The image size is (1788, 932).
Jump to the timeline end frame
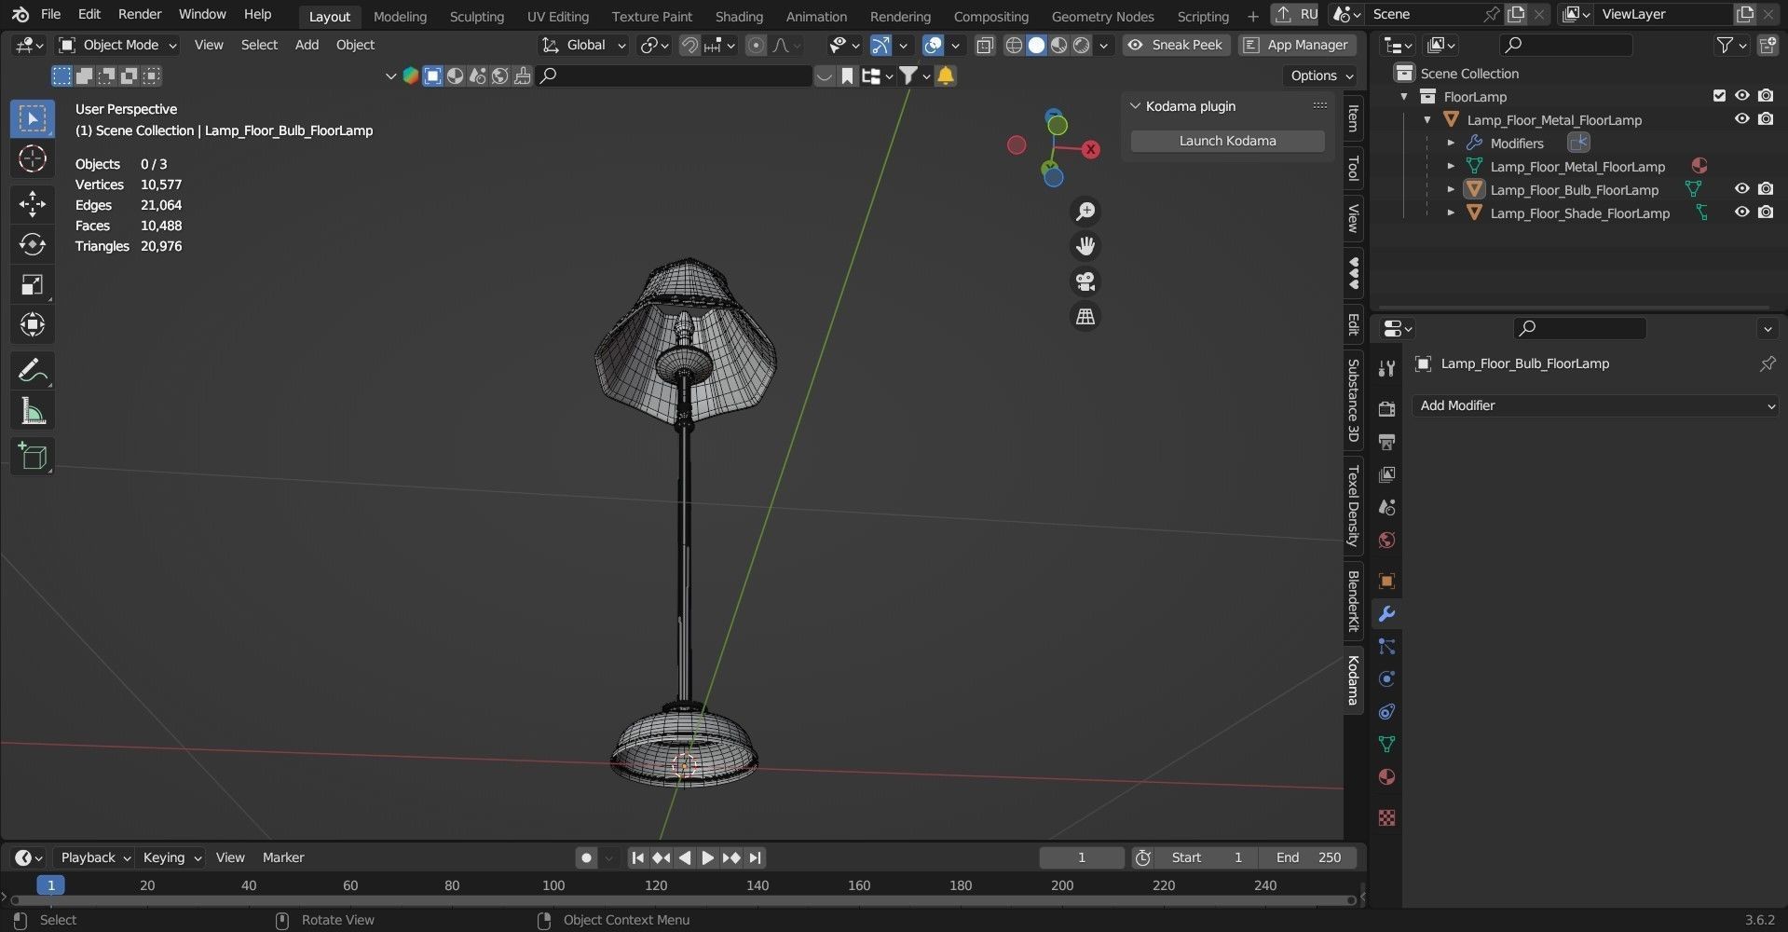pyautogui.click(x=755, y=857)
